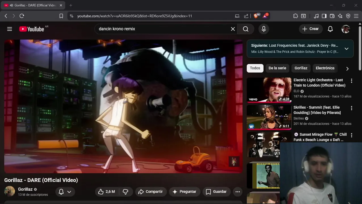Close the Gorillaz DARE tab

click(61, 5)
